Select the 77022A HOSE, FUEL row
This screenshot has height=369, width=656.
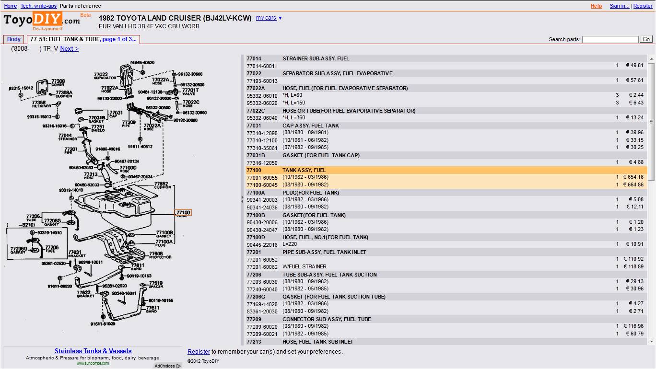pyautogui.click(x=446, y=88)
